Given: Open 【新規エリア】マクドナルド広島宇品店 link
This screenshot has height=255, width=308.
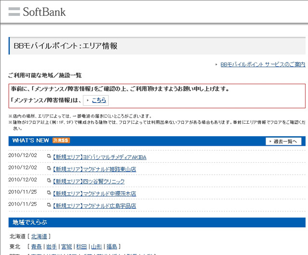Looking at the screenshot, I should (94, 206).
